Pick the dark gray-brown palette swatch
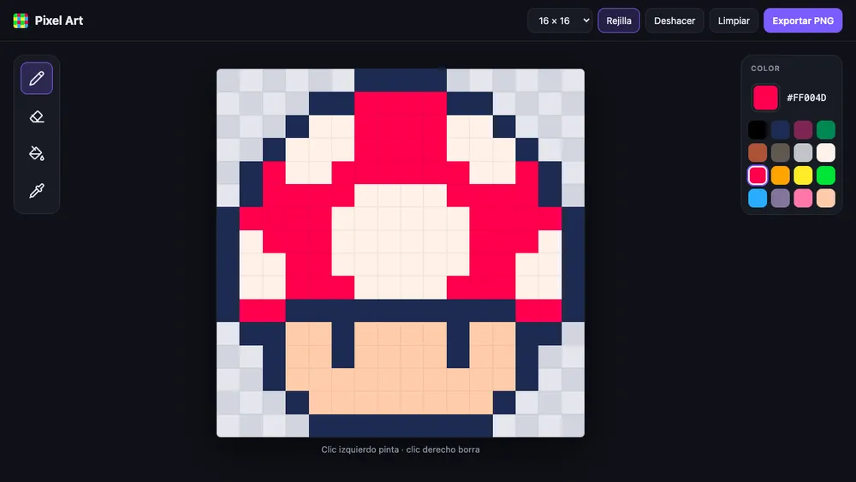The height and width of the screenshot is (482, 856). click(x=780, y=153)
